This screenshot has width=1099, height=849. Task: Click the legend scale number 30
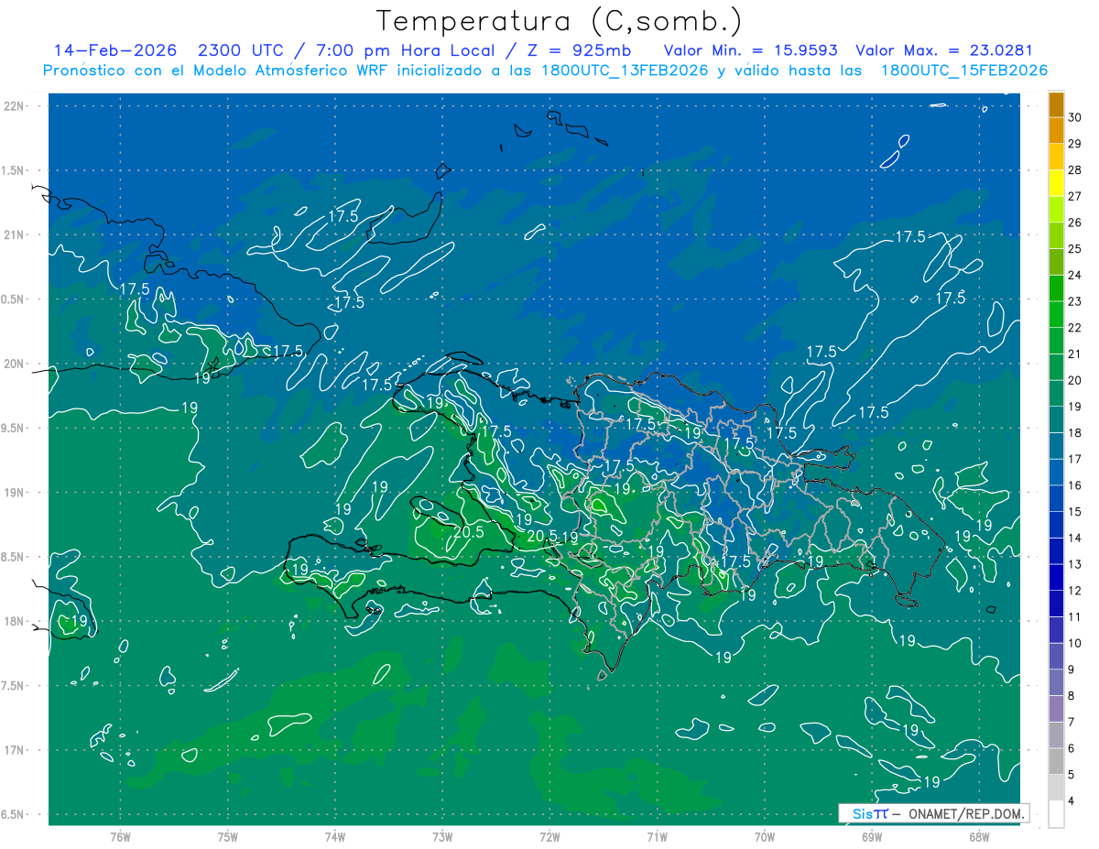[1076, 117]
